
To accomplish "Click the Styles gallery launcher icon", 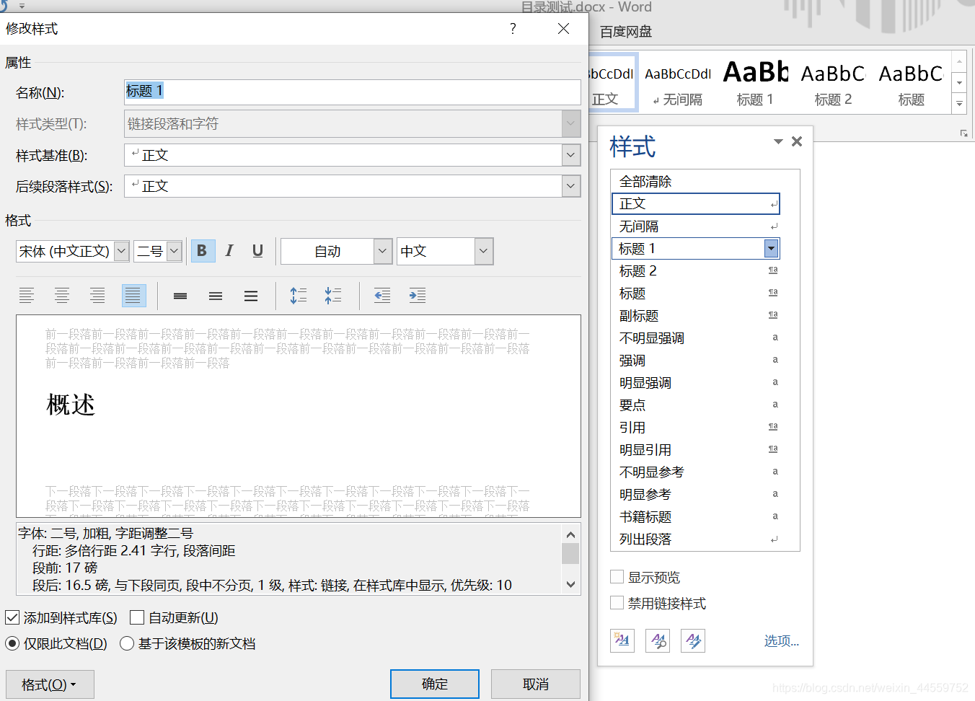I will [963, 133].
